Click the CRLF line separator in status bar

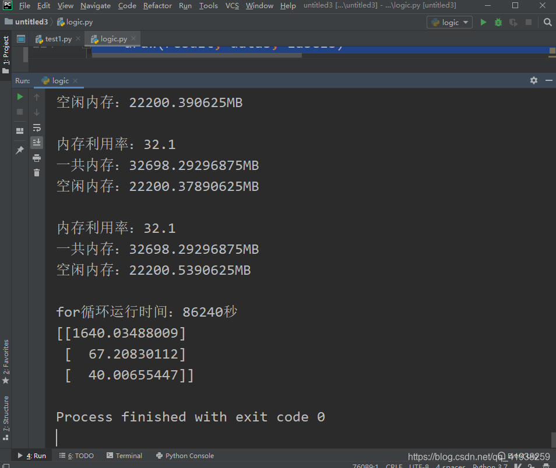[x=394, y=466]
